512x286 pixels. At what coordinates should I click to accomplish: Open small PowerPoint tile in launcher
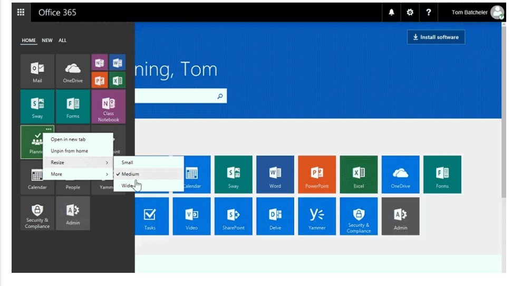(100, 80)
